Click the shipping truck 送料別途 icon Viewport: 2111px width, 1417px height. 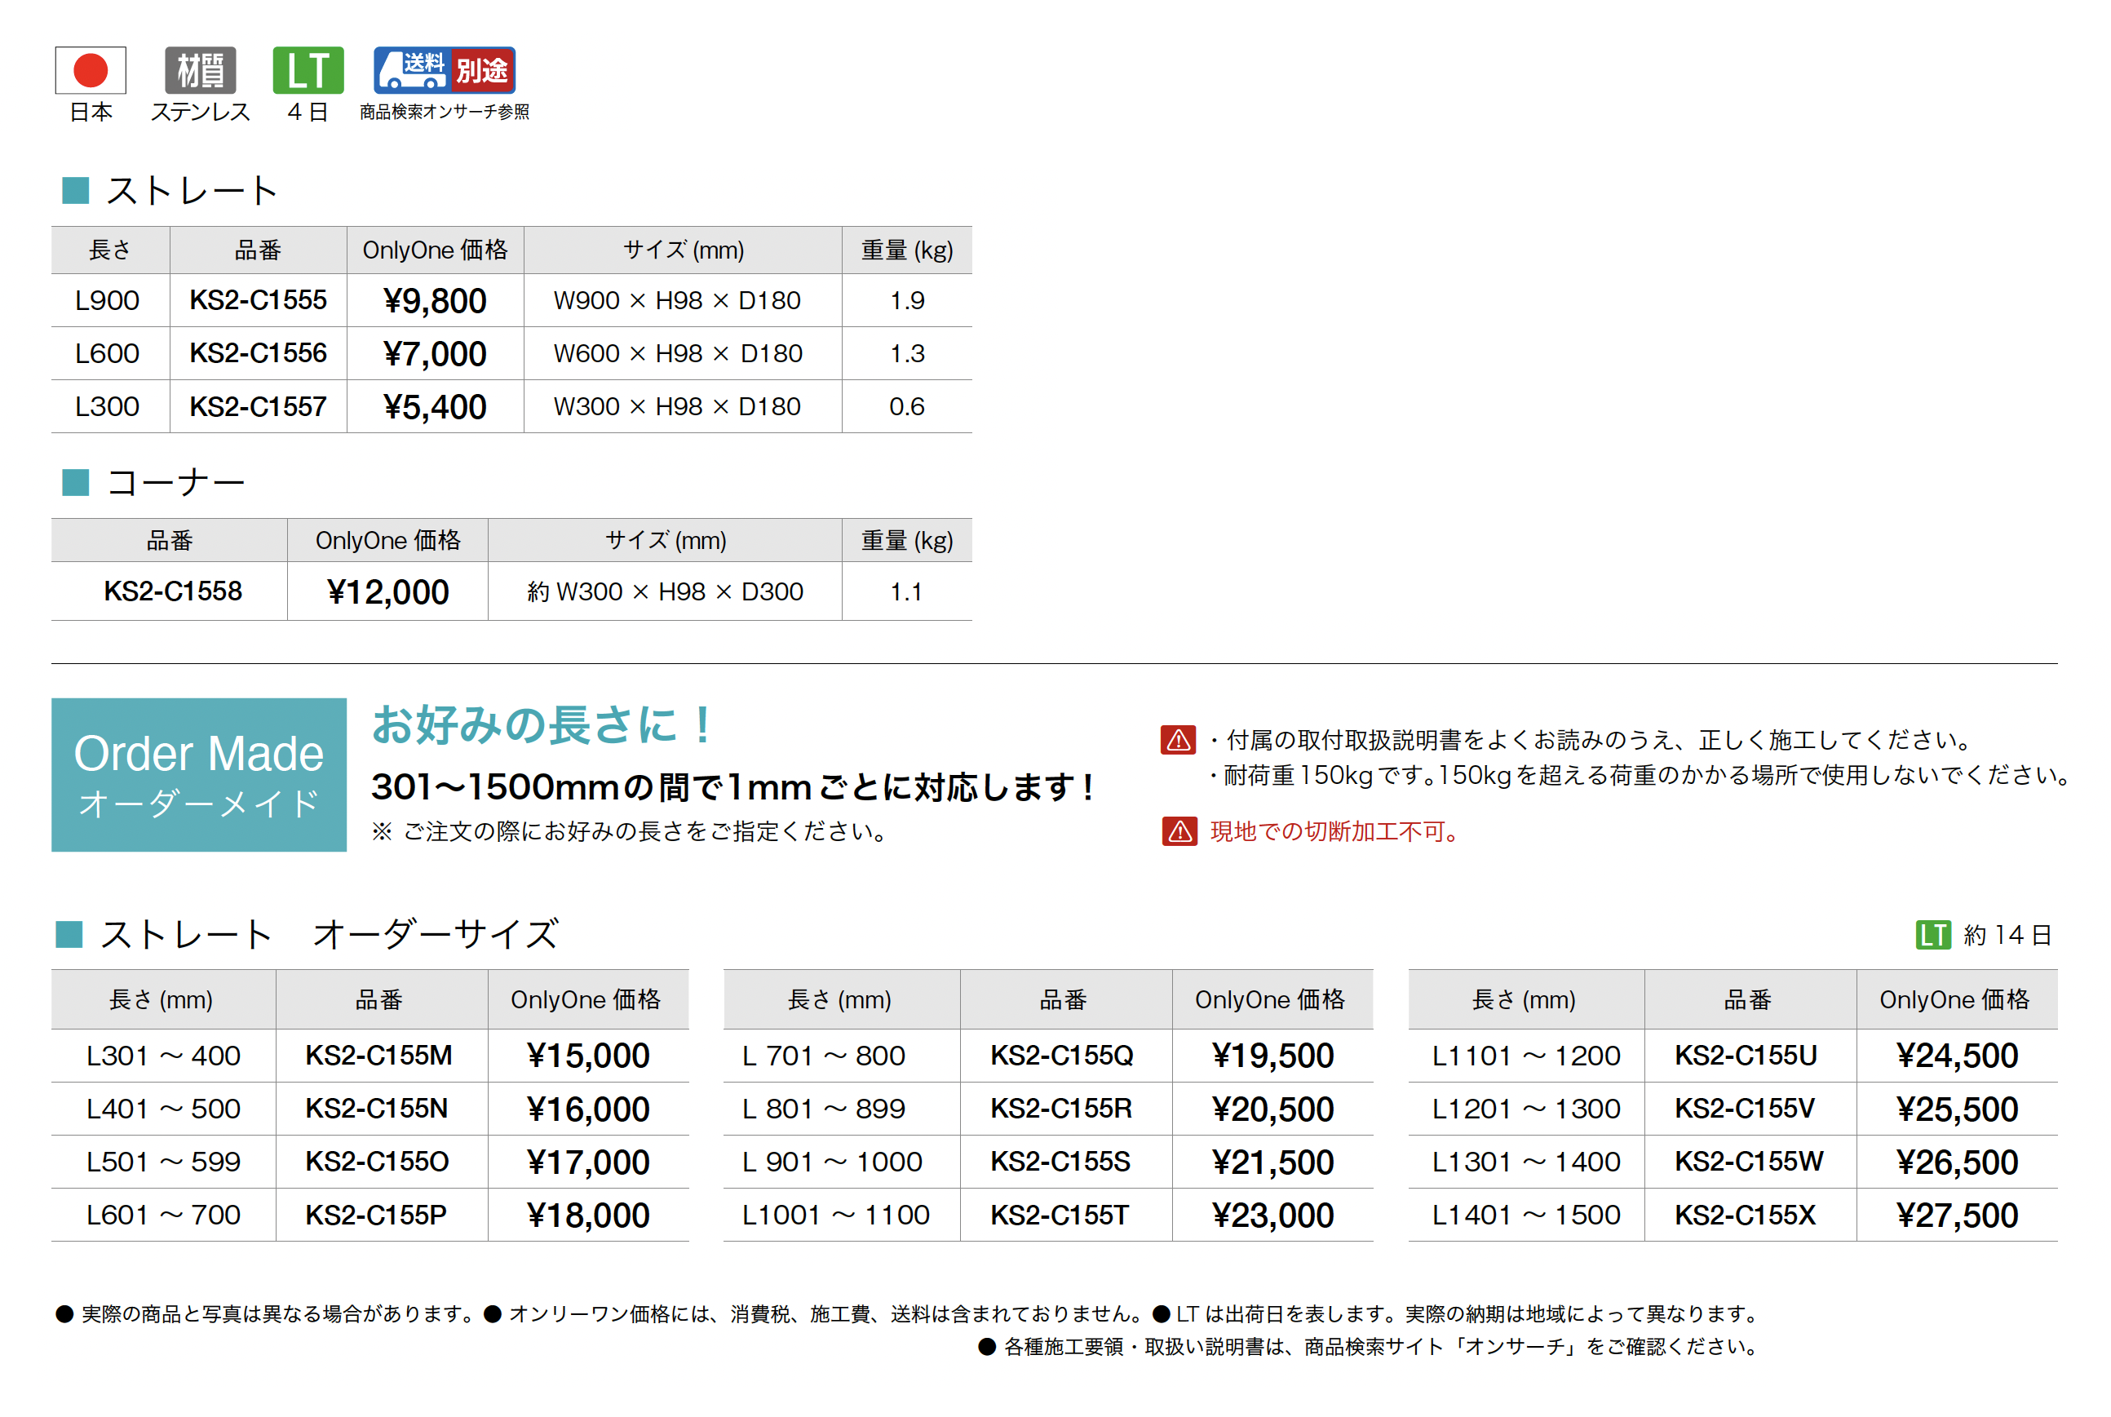point(444,69)
